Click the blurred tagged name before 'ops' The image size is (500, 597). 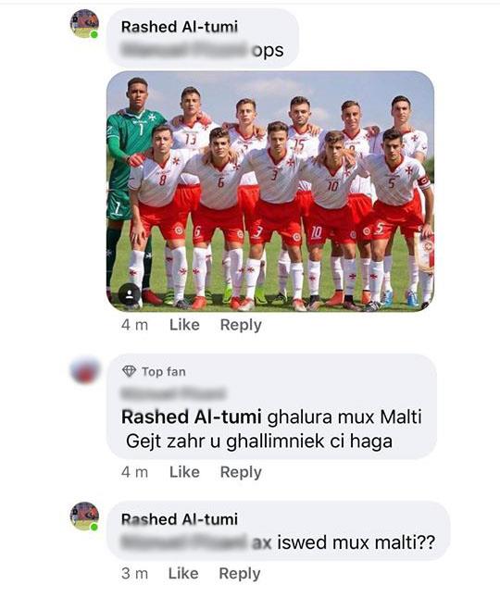pos(186,50)
